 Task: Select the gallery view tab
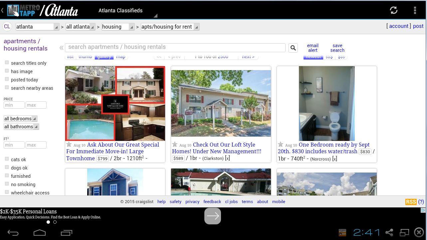tap(104, 57)
